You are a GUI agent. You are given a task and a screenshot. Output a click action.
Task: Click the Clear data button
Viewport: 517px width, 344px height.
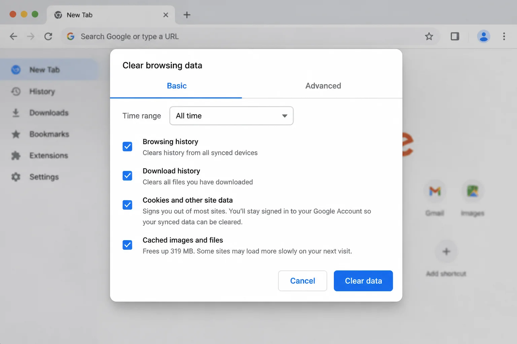(x=363, y=281)
